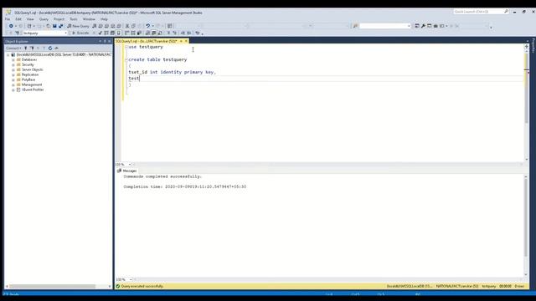The height and width of the screenshot is (301, 536).
Task: Click the Object Explorer horizontal scrollbar
Action: click(x=58, y=286)
